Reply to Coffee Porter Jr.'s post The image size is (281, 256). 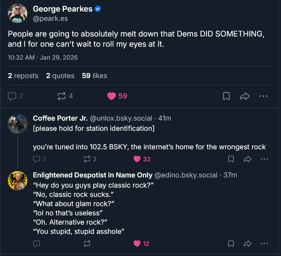coord(37,159)
